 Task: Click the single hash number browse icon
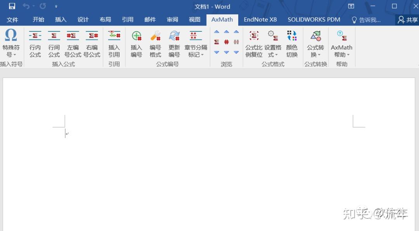227,42
